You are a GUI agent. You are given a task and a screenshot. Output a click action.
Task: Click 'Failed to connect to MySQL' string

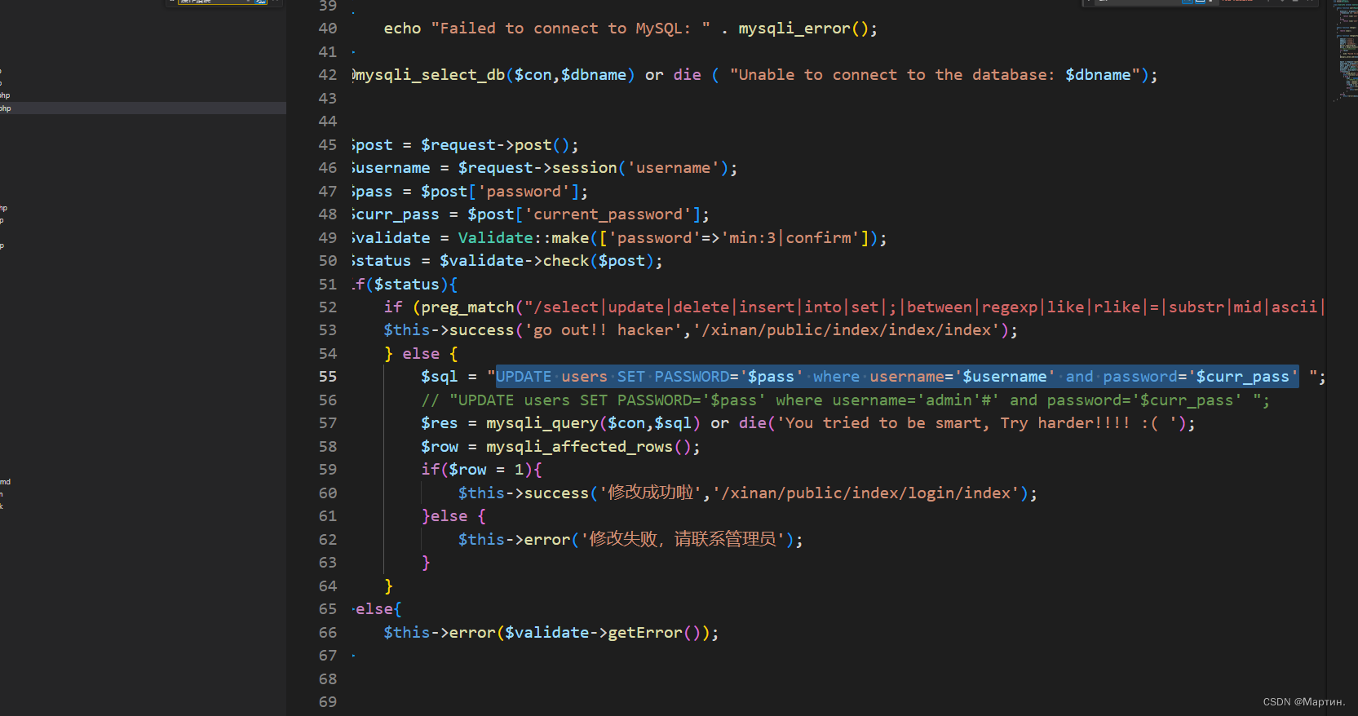coord(570,29)
